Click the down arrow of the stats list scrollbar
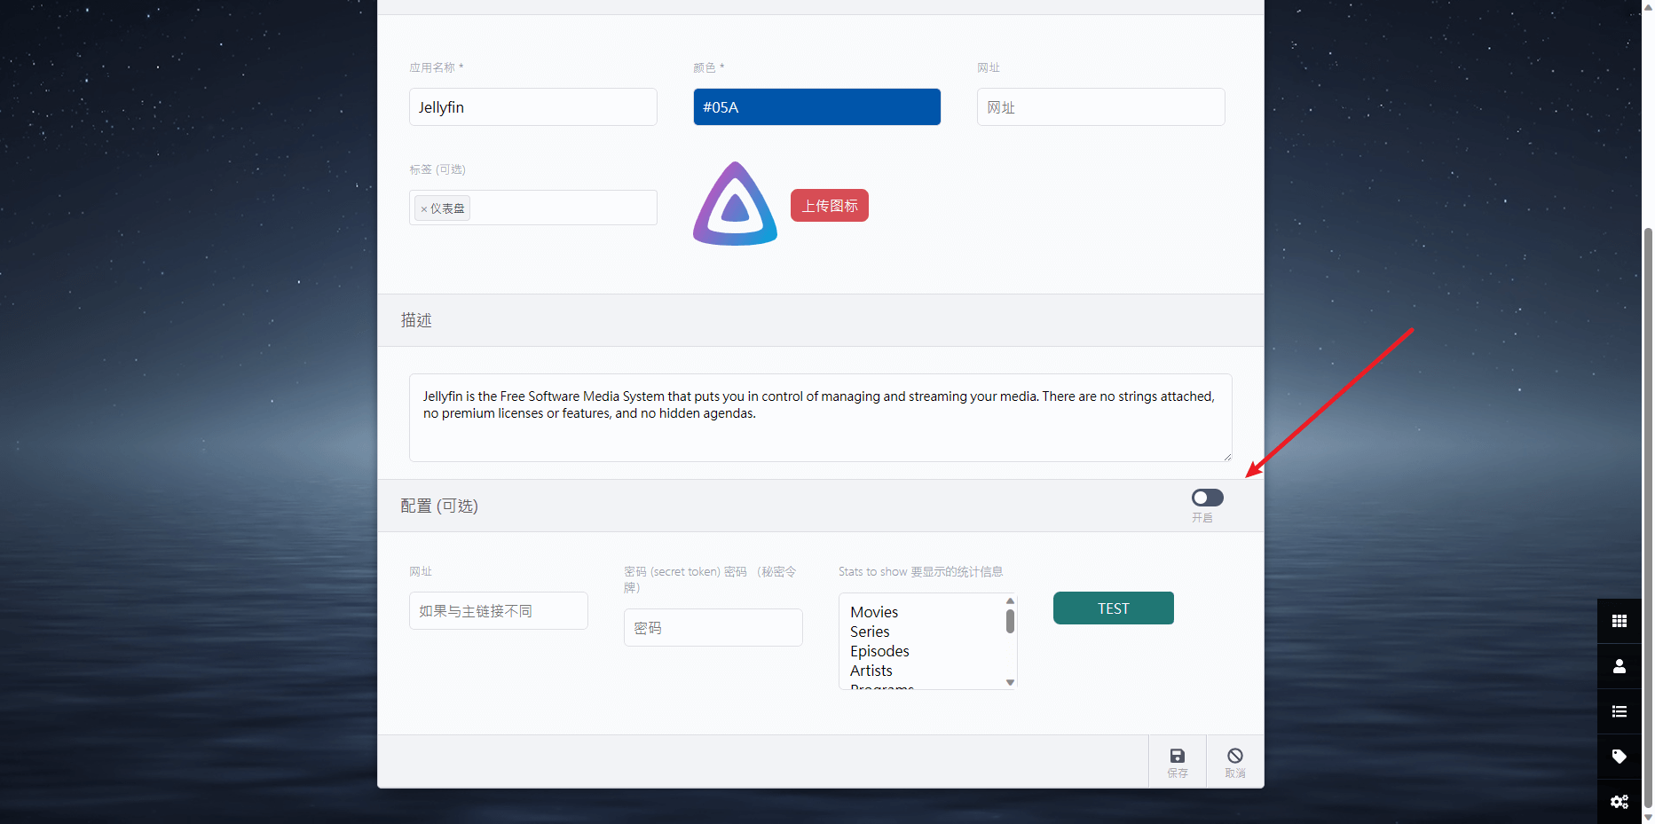1655x824 pixels. [x=1009, y=682]
